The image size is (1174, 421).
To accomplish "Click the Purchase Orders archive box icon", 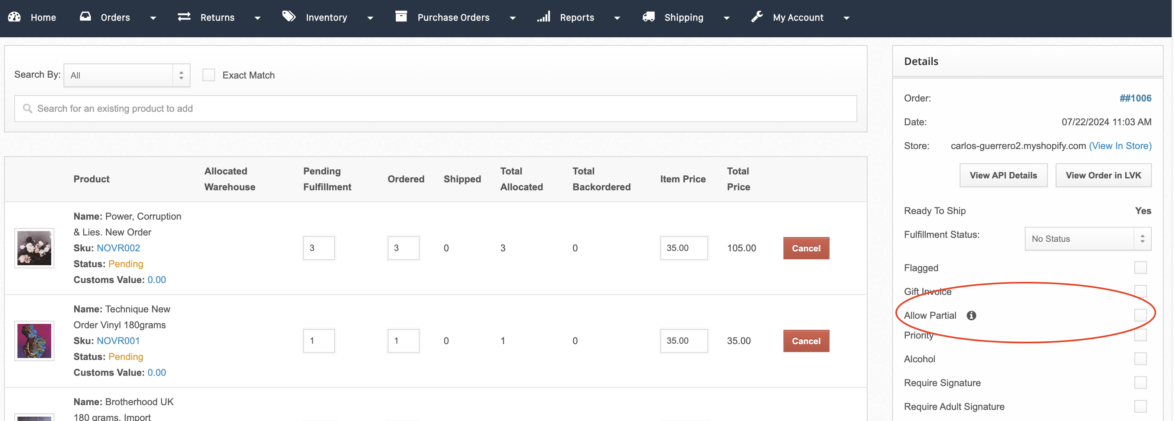I will click(401, 16).
